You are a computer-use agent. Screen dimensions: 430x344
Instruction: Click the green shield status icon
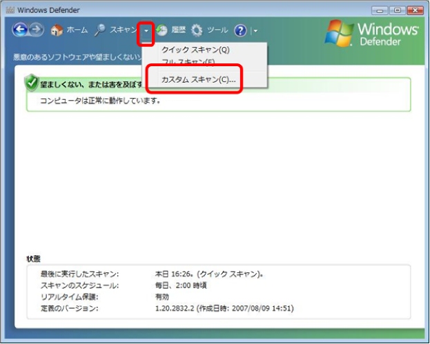(x=31, y=83)
